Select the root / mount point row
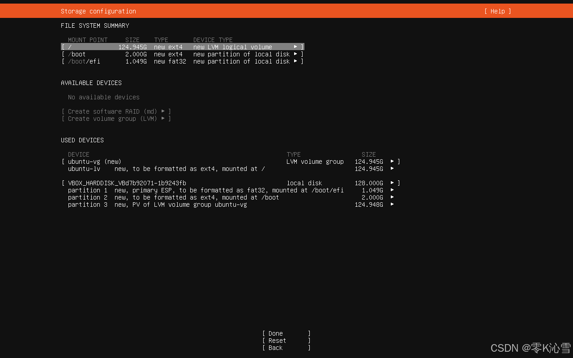Viewport: 573px width, 358px height. 183,47
